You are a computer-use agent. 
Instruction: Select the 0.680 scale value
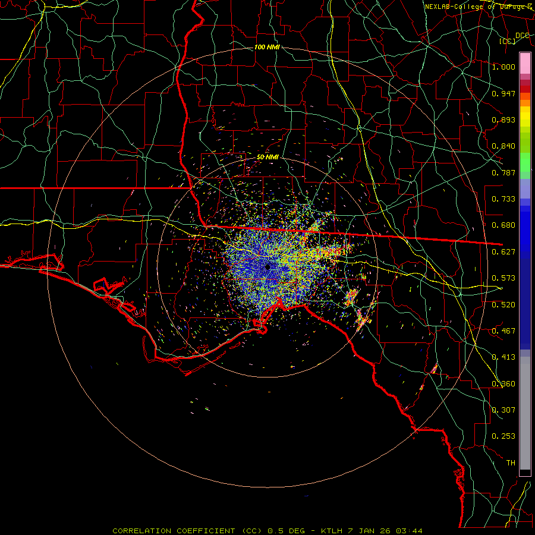point(503,225)
